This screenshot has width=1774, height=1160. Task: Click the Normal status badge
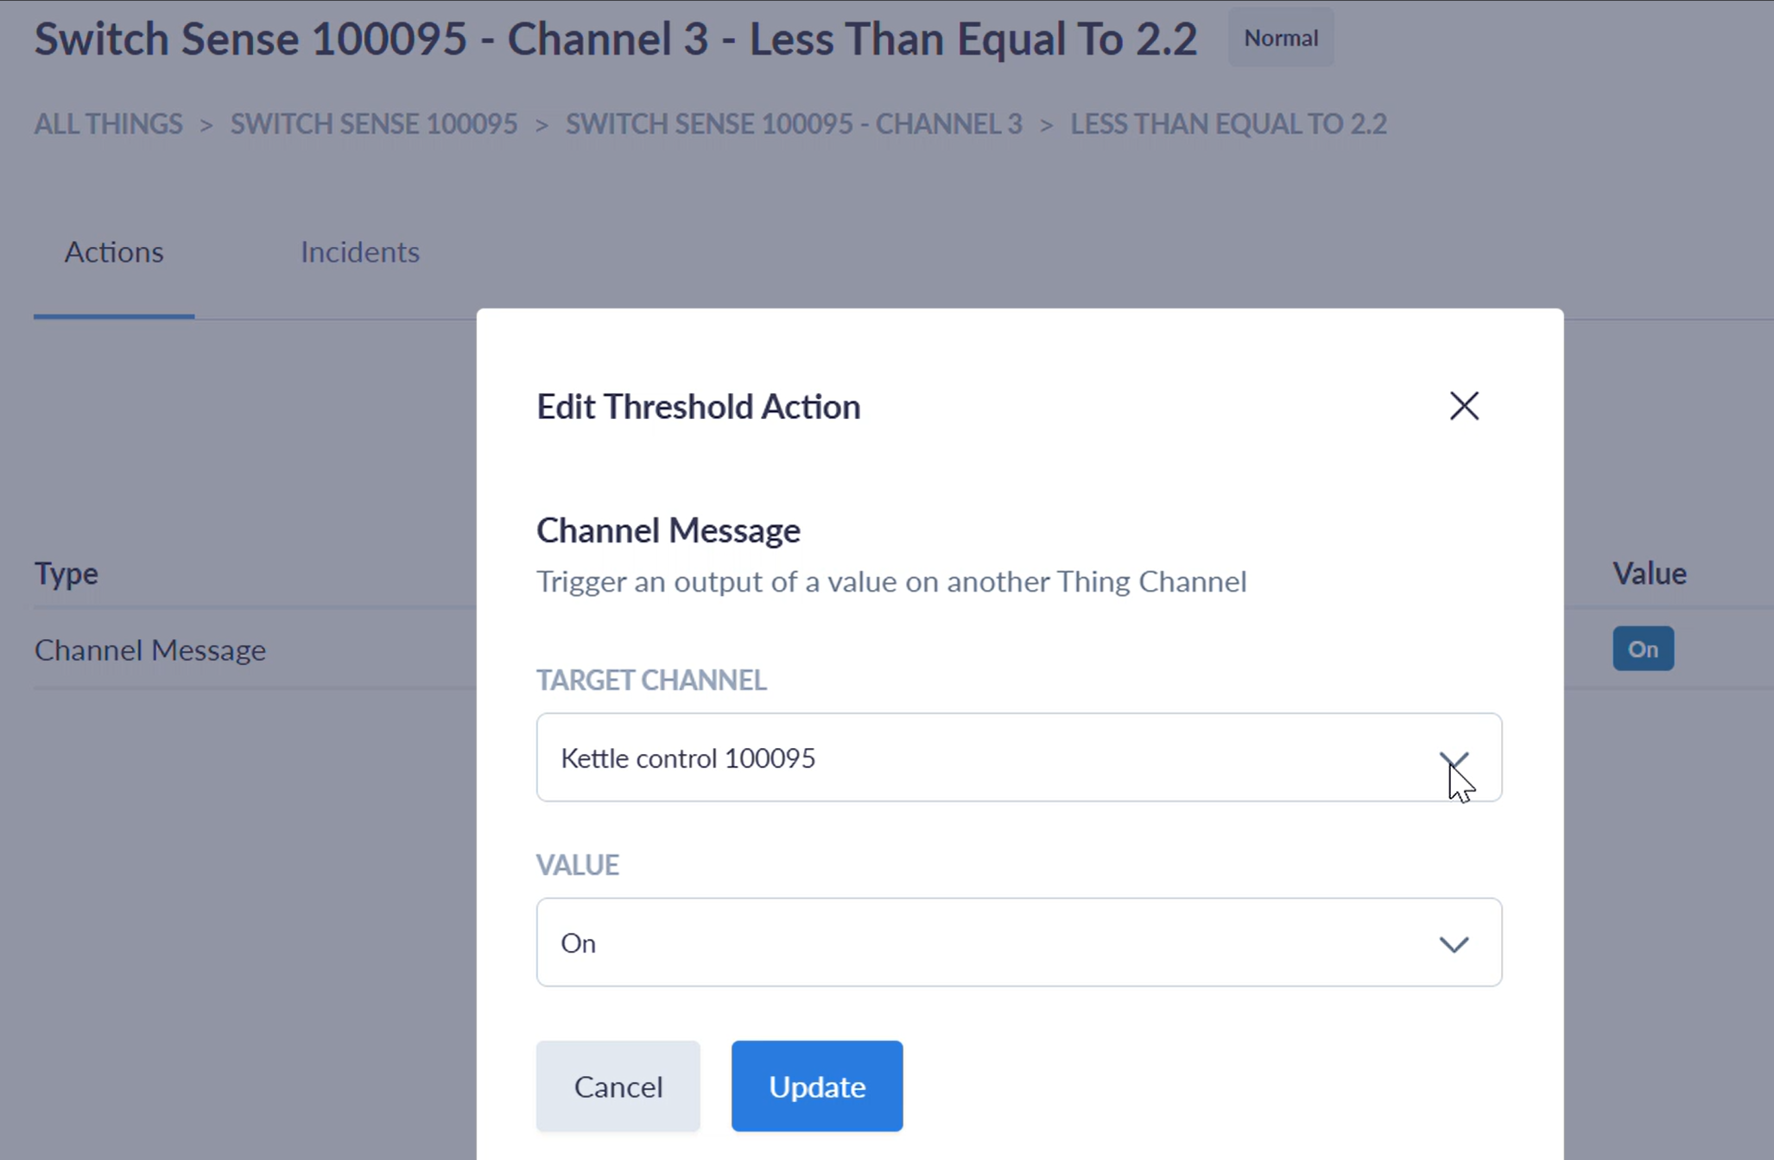(x=1280, y=38)
